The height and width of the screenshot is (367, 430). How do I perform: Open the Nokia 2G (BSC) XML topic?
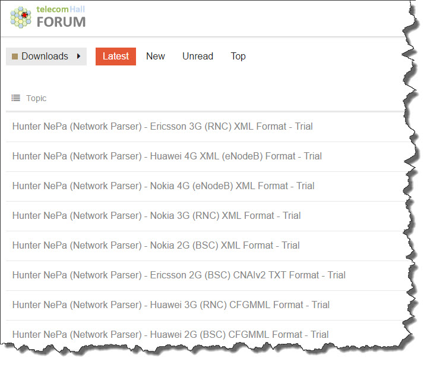pyautogui.click(x=156, y=245)
